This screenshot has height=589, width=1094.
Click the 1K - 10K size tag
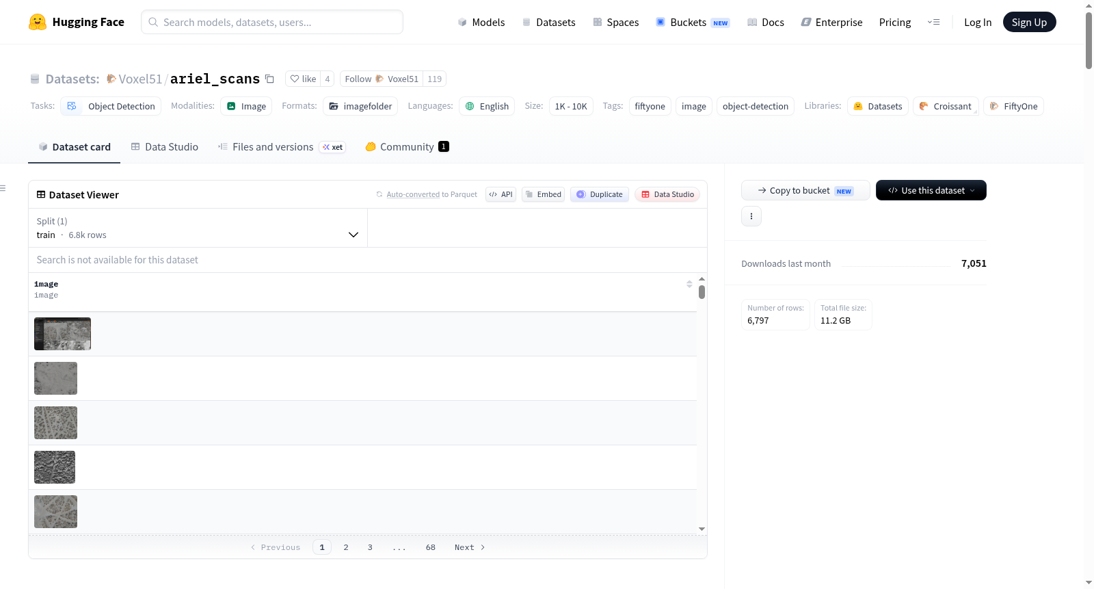click(571, 106)
